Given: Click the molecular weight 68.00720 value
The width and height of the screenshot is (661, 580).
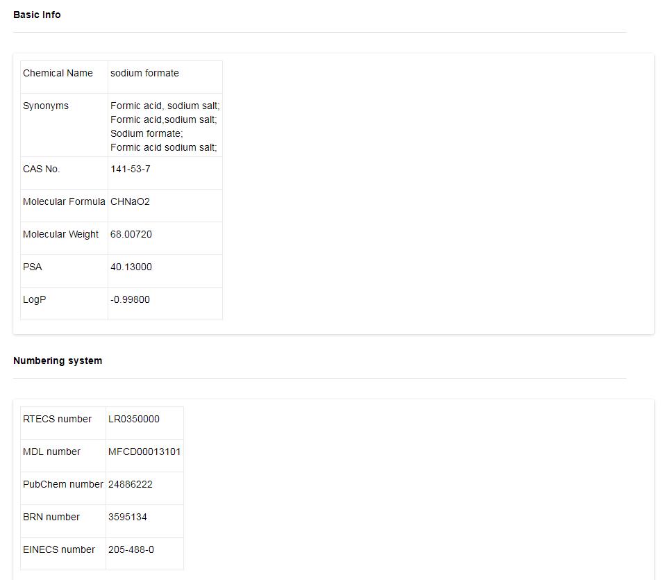Looking at the screenshot, I should pos(131,234).
